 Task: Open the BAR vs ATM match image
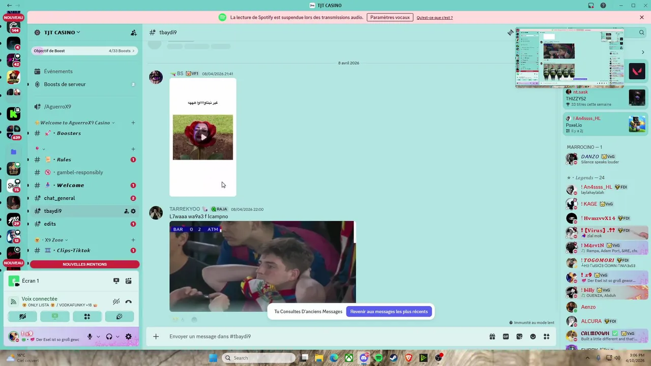click(262, 266)
